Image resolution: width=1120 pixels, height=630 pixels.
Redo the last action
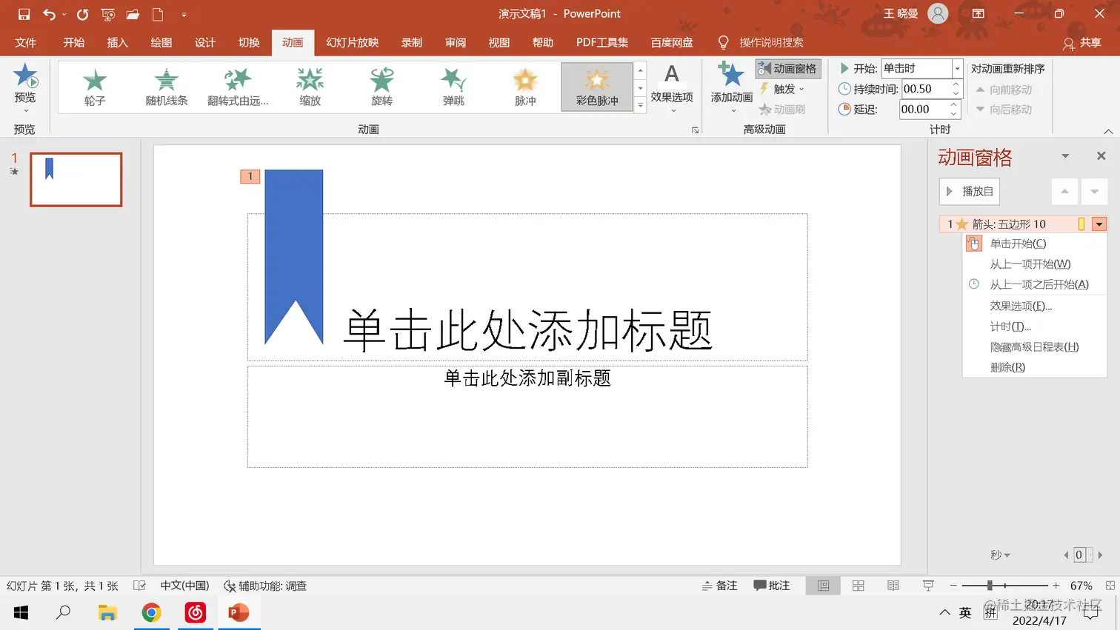pyautogui.click(x=82, y=14)
